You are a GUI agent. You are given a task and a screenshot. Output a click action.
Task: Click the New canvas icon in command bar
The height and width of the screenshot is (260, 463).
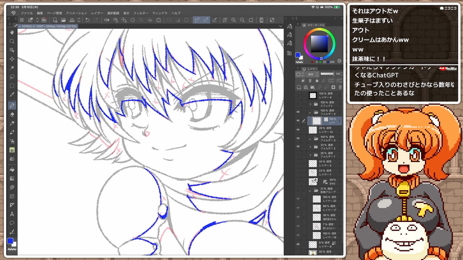click(x=54, y=20)
